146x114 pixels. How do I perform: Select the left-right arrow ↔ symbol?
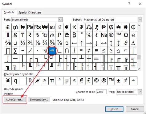click(x=104, y=43)
